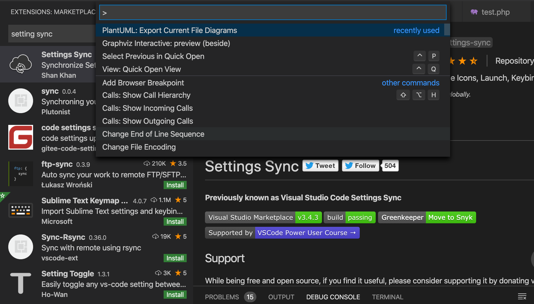Viewport: 534px width, 304px height.
Task: Click the Sublime Text Keymap keyboard icon
Action: point(21,210)
